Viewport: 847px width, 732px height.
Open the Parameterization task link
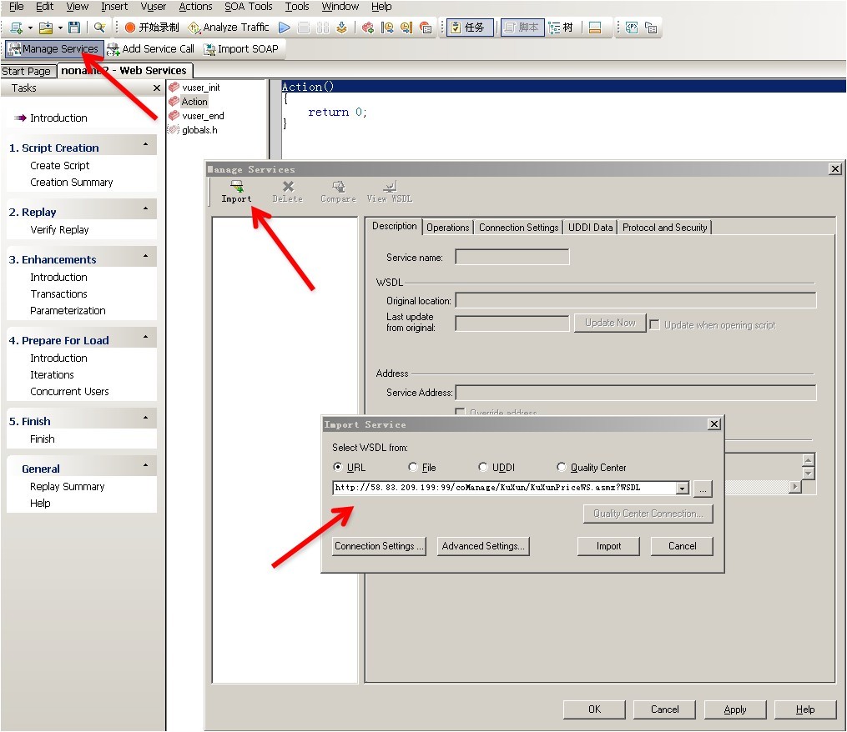(68, 310)
